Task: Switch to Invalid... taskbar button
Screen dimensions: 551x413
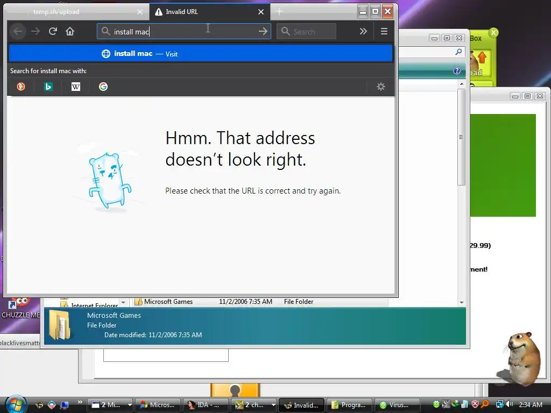Action: pos(301,405)
